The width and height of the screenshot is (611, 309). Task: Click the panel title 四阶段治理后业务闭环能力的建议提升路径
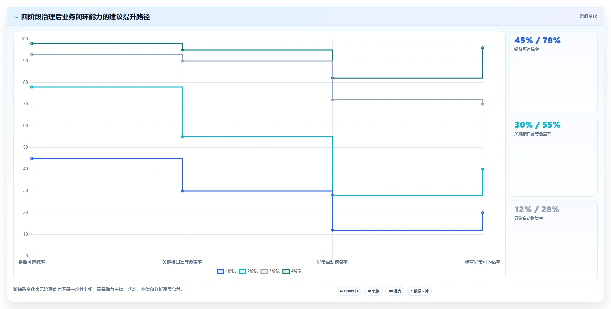coord(85,17)
